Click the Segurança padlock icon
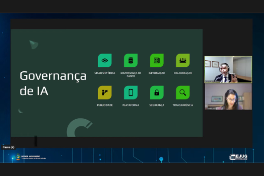The height and width of the screenshot is (176, 264). pyautogui.click(x=157, y=92)
